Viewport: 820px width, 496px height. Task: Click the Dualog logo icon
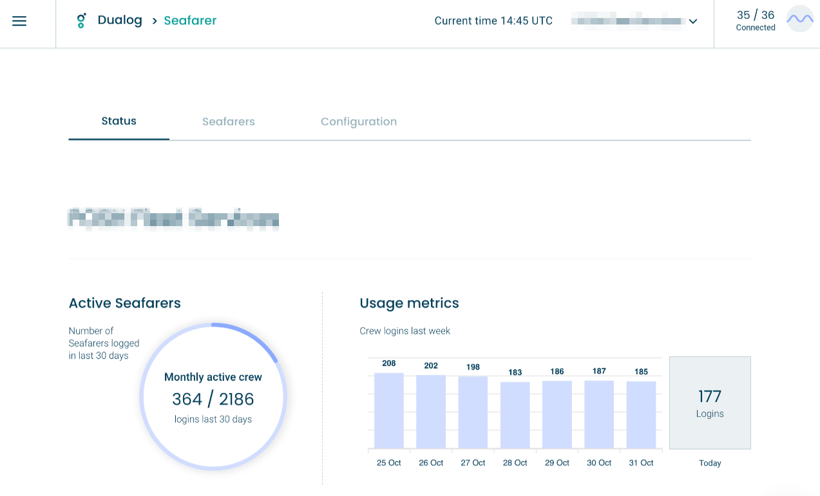click(x=81, y=21)
